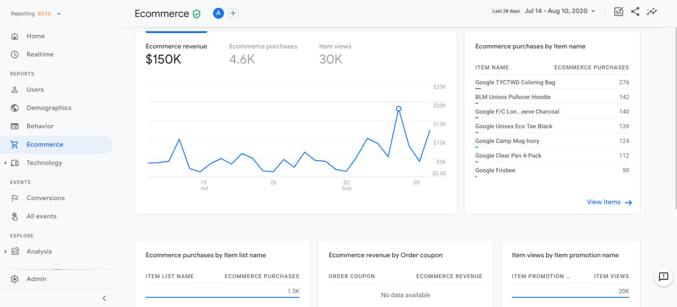Switch to Item views metric tab
The width and height of the screenshot is (677, 307).
[x=335, y=55]
